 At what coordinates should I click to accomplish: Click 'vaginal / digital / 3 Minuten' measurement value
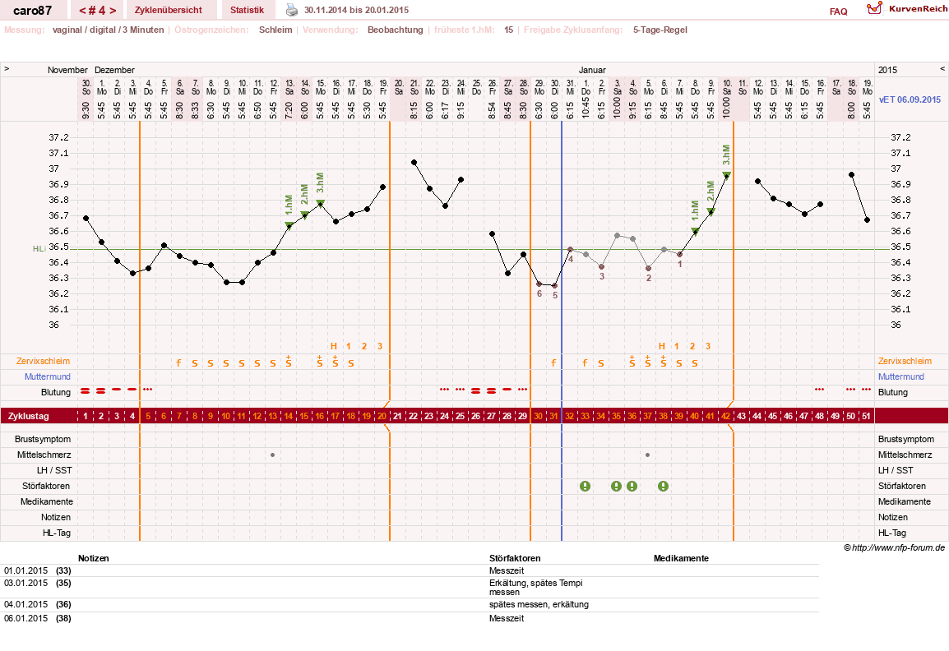pos(109,30)
